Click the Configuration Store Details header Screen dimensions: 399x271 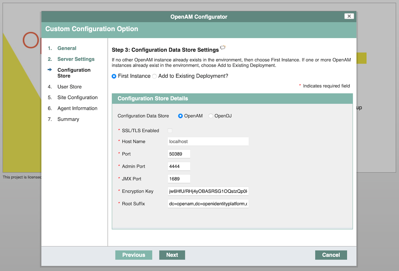click(x=232, y=98)
